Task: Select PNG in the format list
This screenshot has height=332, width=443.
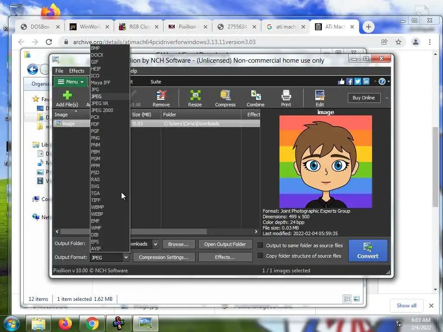Action: pyautogui.click(x=109, y=138)
